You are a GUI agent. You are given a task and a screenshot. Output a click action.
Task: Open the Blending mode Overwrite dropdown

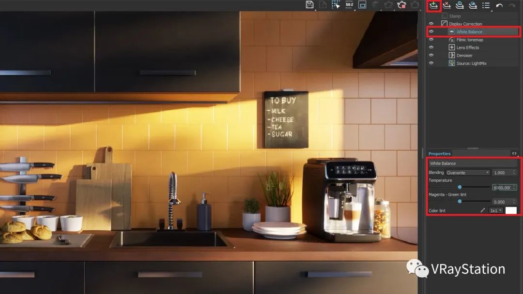point(468,173)
